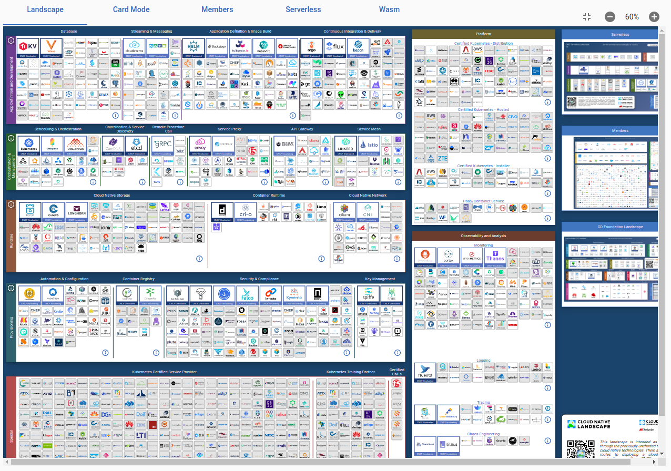
Task: Open the NATS messaging card
Action: [x=157, y=48]
